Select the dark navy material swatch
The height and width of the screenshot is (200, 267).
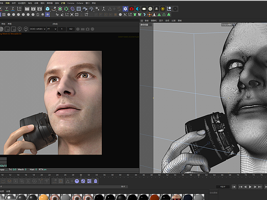(x=188, y=197)
